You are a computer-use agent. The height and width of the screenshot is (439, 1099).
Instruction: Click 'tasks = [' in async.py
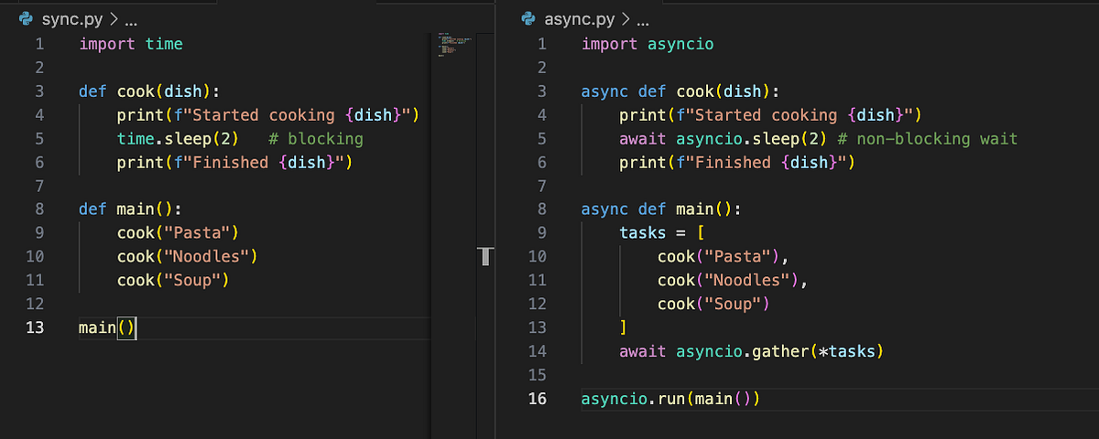pos(661,233)
